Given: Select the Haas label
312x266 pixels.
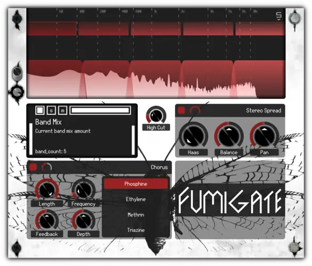Looking at the screenshot, I should 194,152.
